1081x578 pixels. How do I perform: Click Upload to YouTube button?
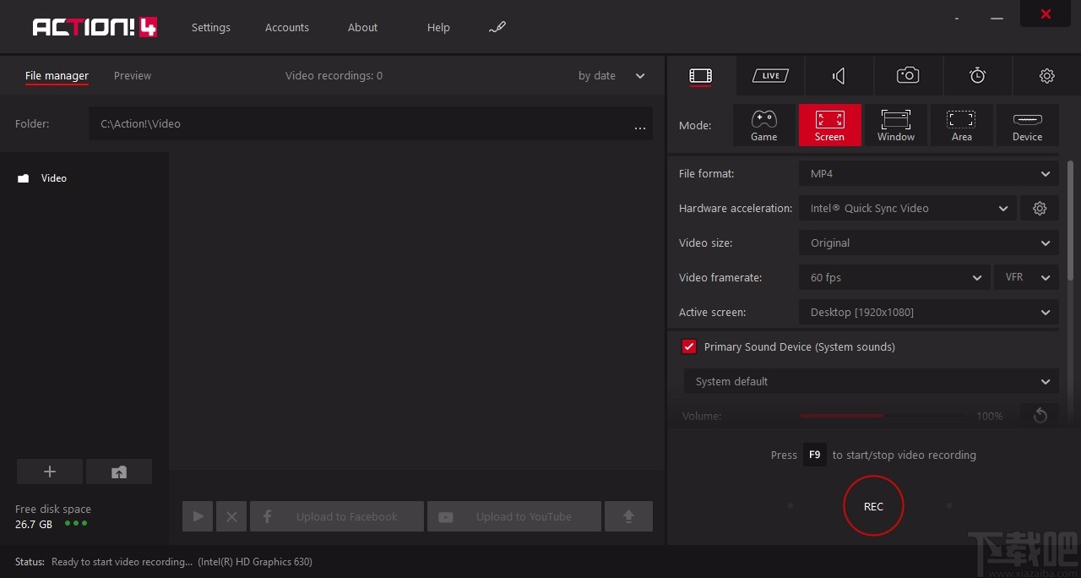(x=514, y=516)
